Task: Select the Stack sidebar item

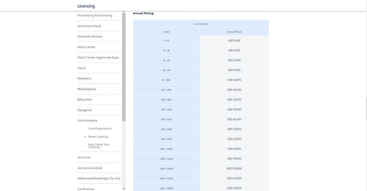Action: pyautogui.click(x=82, y=68)
